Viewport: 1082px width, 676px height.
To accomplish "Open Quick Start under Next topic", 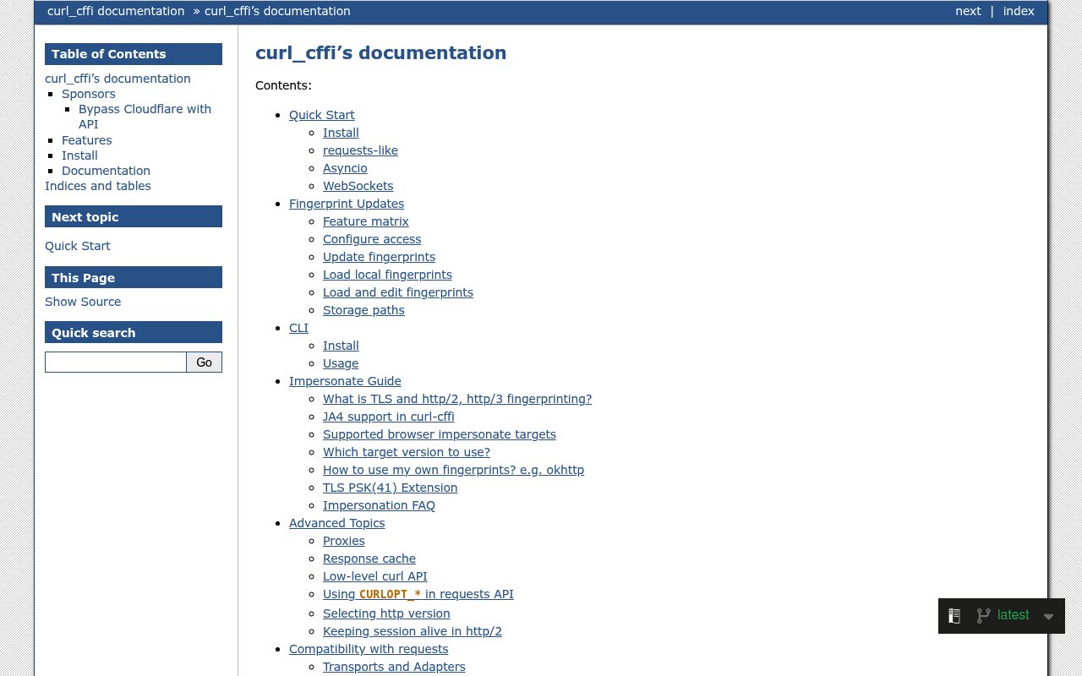I will [x=78, y=246].
